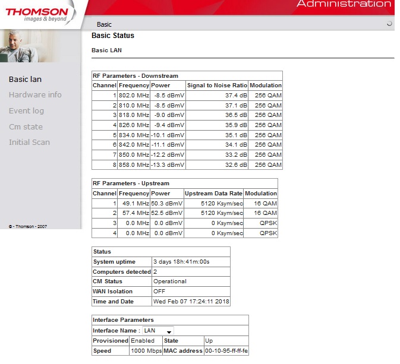Click the Thomson 2007 copyright text

[28, 226]
